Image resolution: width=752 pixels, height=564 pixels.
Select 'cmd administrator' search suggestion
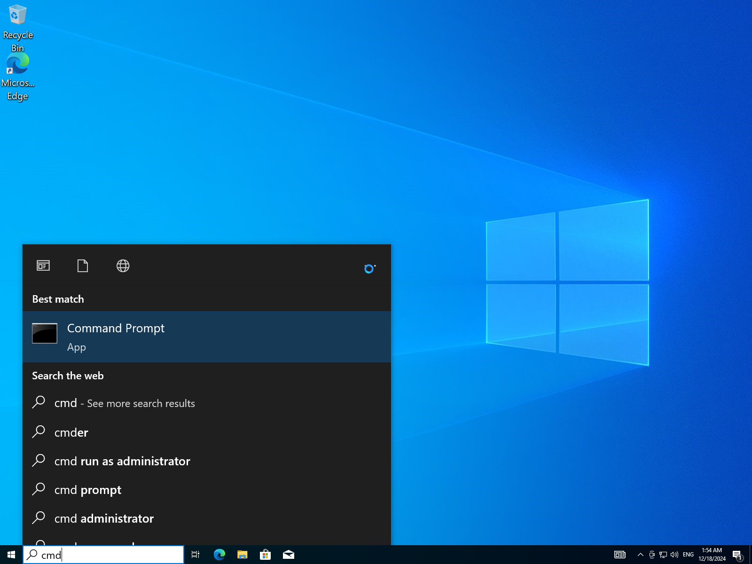pyautogui.click(x=104, y=518)
